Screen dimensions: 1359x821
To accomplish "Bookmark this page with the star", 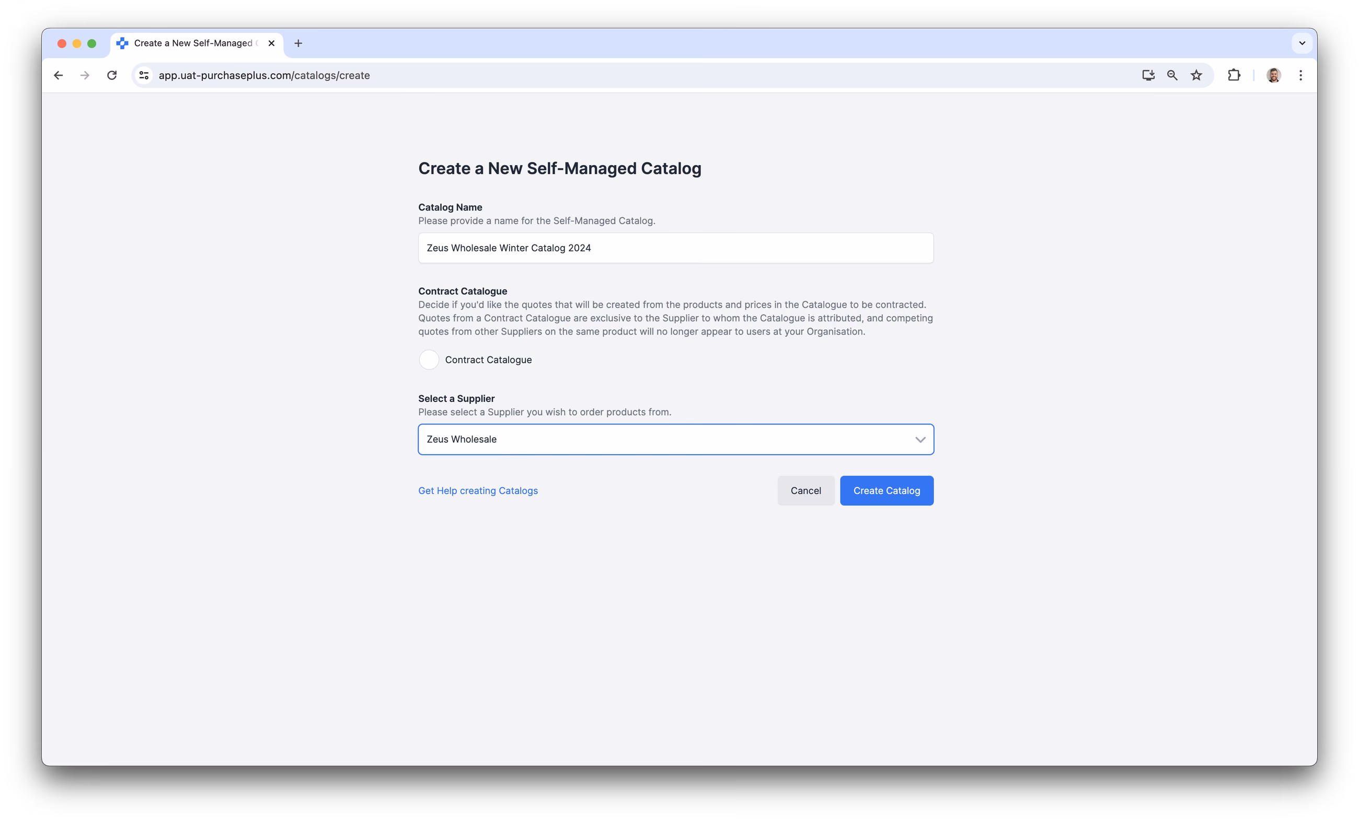I will 1196,76.
